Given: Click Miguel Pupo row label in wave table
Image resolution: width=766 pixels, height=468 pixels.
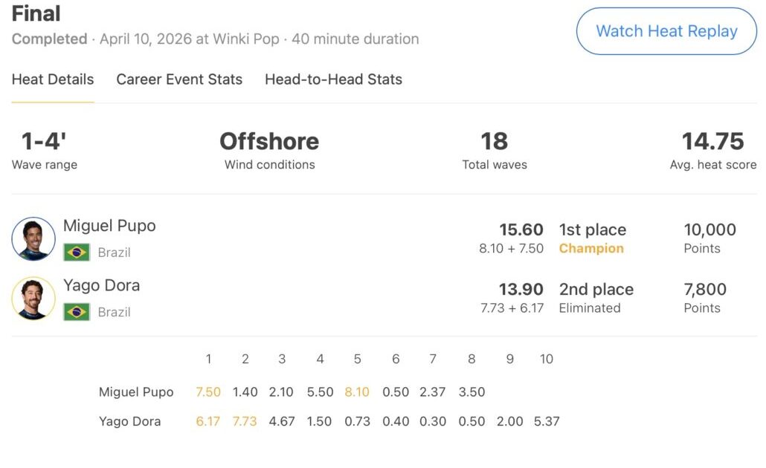Looking at the screenshot, I should click(x=136, y=392).
